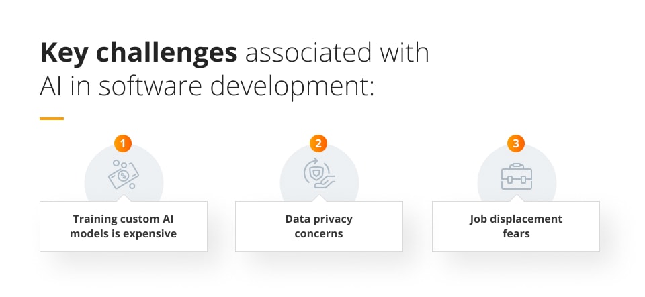
Task: Open the Job displacement fears card
Action: pos(515,226)
